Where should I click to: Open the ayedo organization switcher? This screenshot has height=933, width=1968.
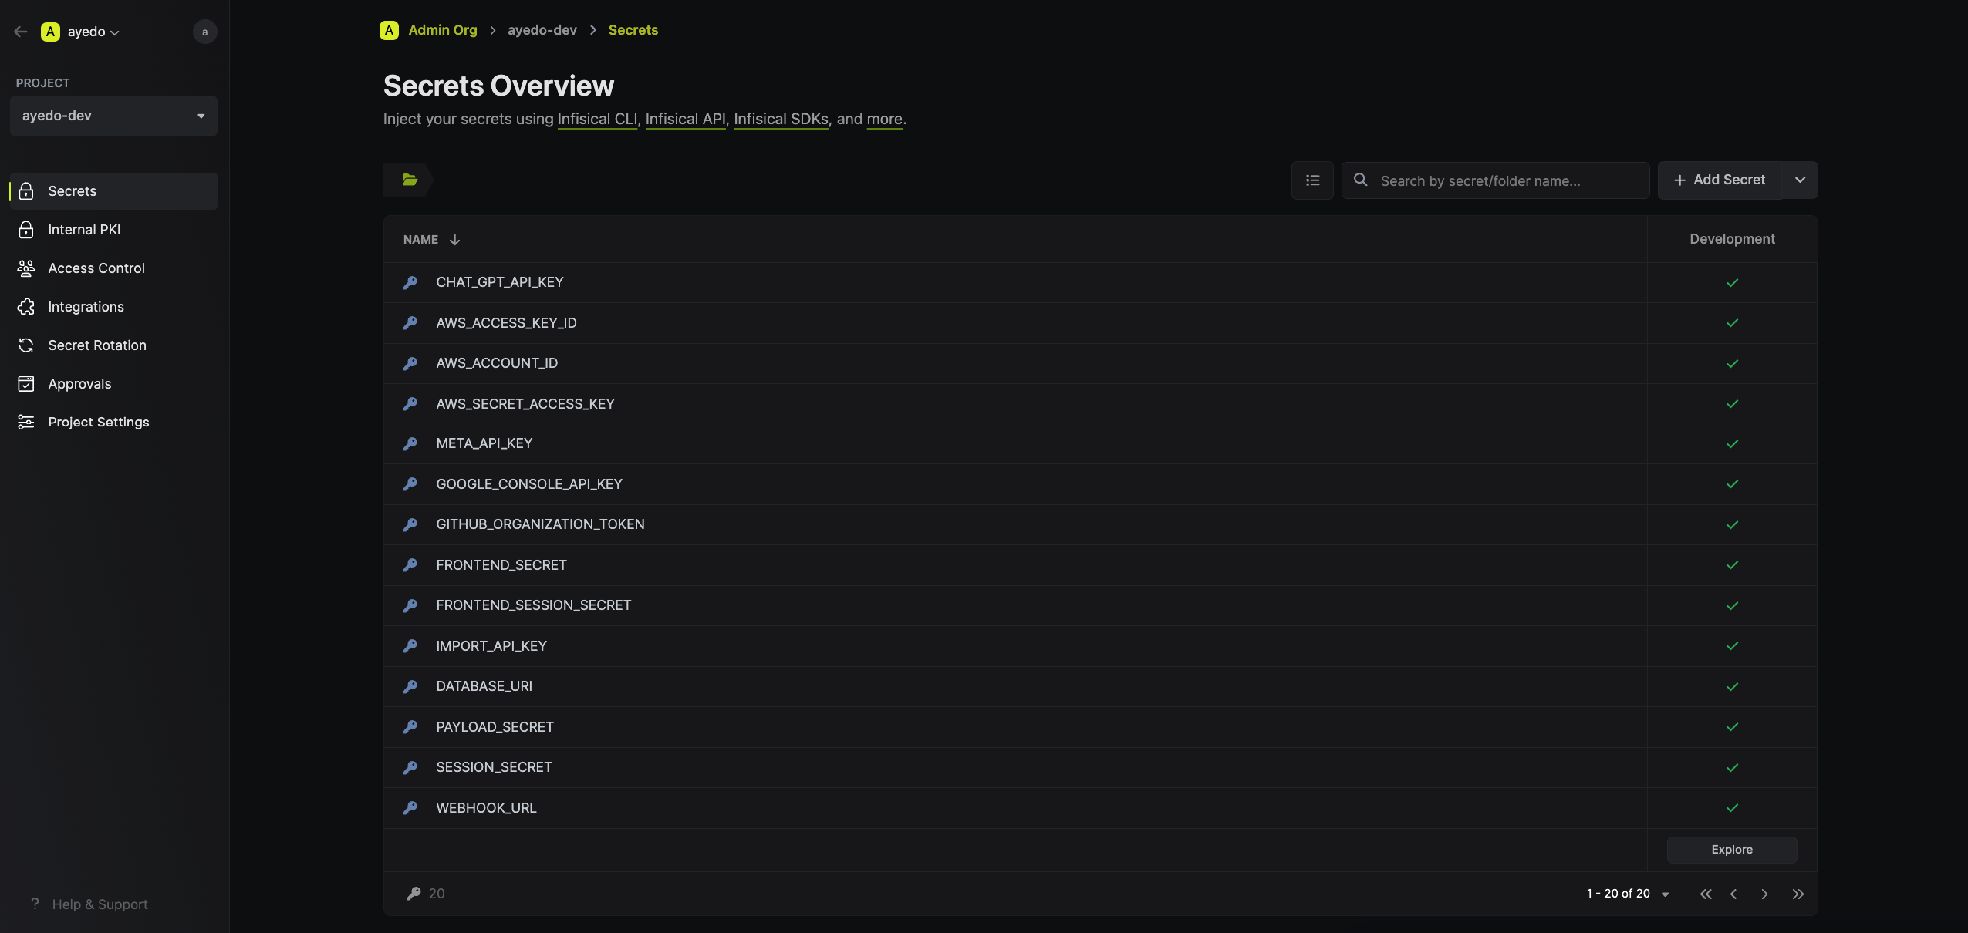pos(80,32)
